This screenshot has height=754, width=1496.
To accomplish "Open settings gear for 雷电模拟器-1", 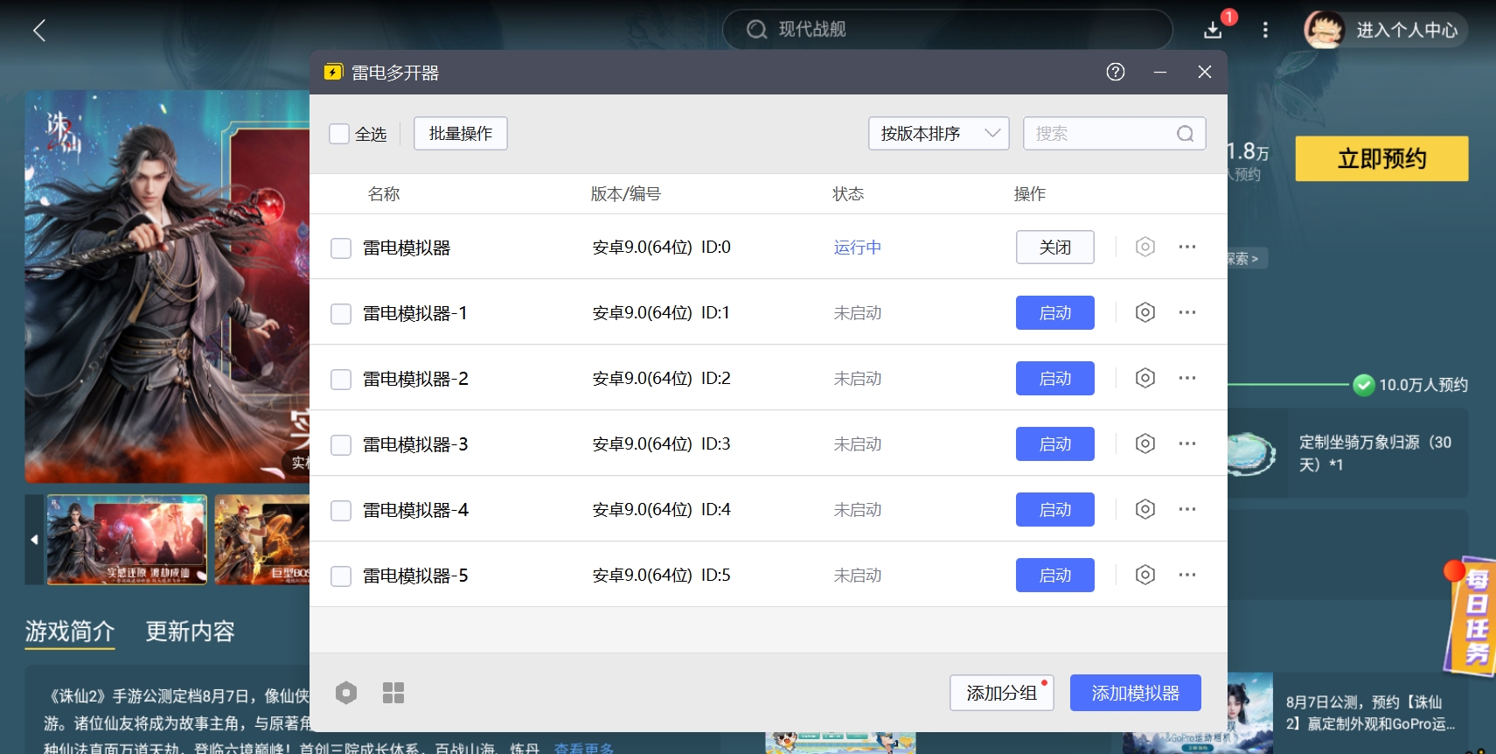I will [x=1145, y=312].
